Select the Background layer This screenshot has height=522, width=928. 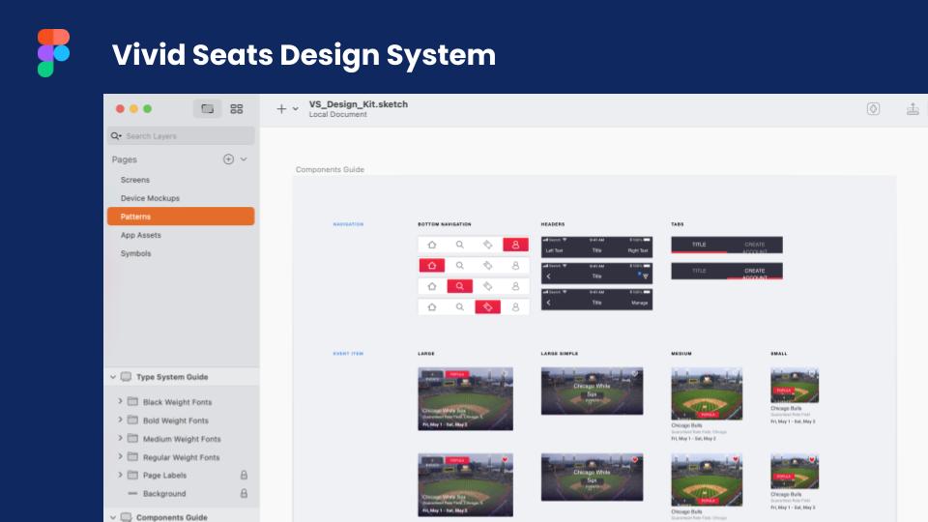tap(164, 494)
